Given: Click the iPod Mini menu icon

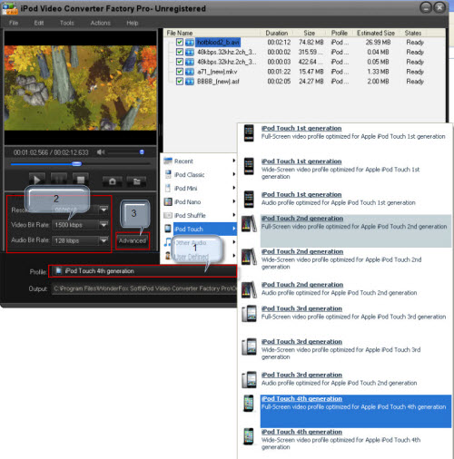Looking at the screenshot, I should tap(168, 188).
